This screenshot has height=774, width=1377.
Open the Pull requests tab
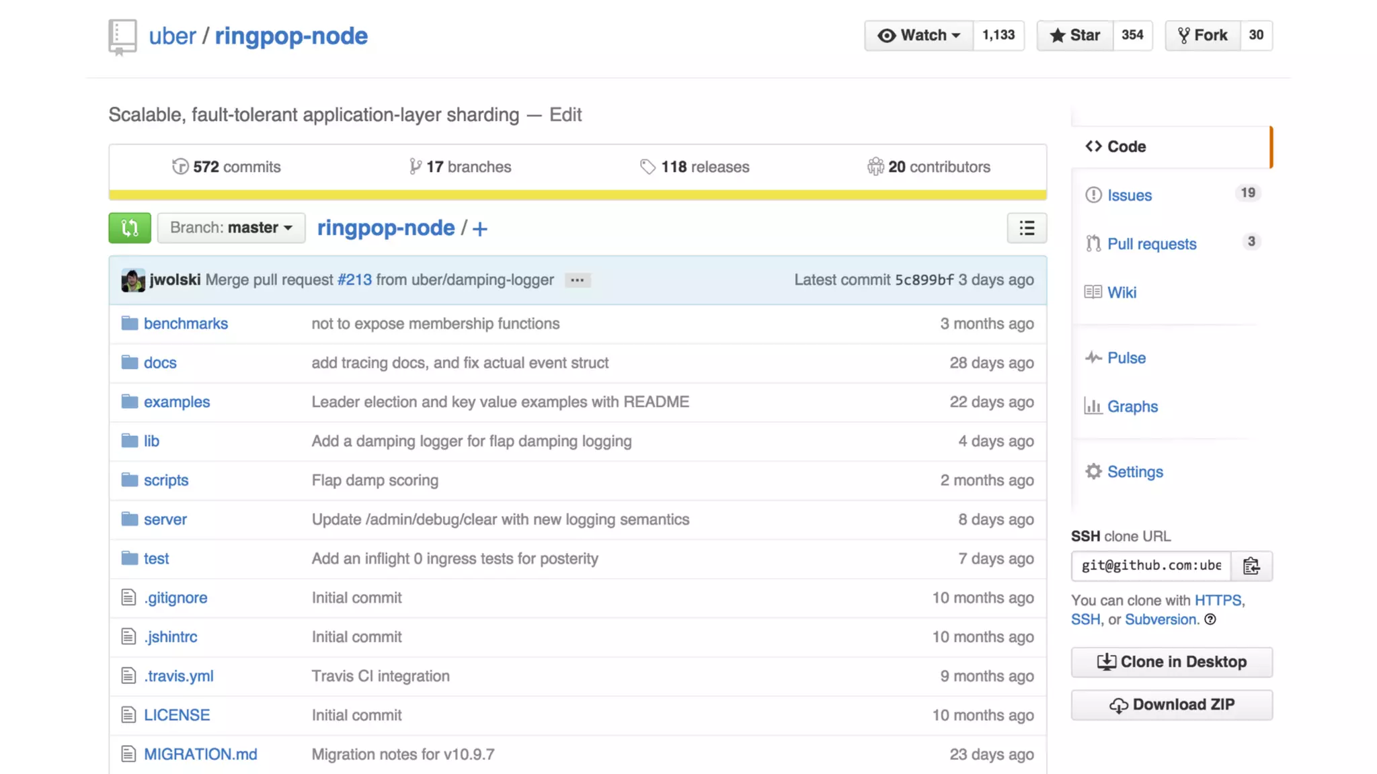click(x=1151, y=244)
